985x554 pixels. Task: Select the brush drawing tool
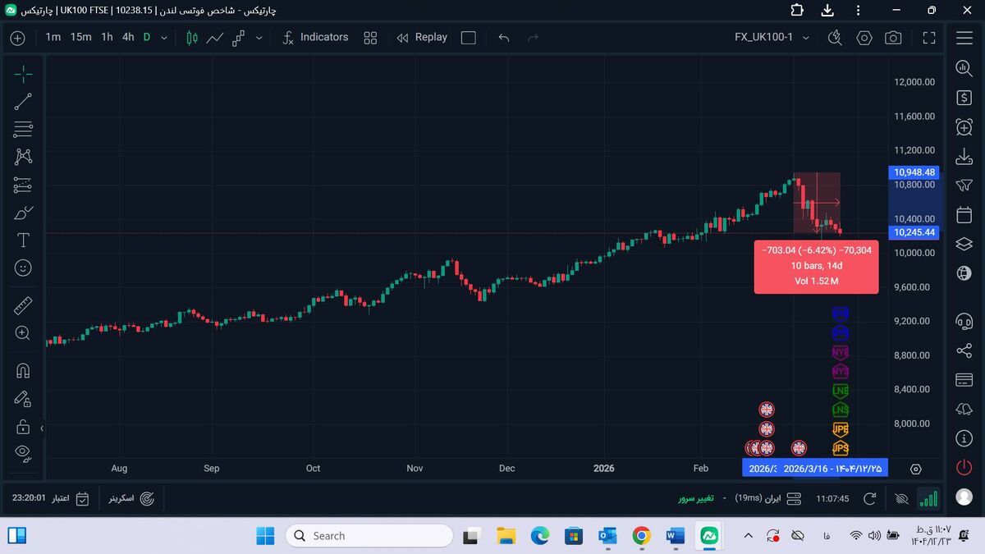(x=23, y=213)
